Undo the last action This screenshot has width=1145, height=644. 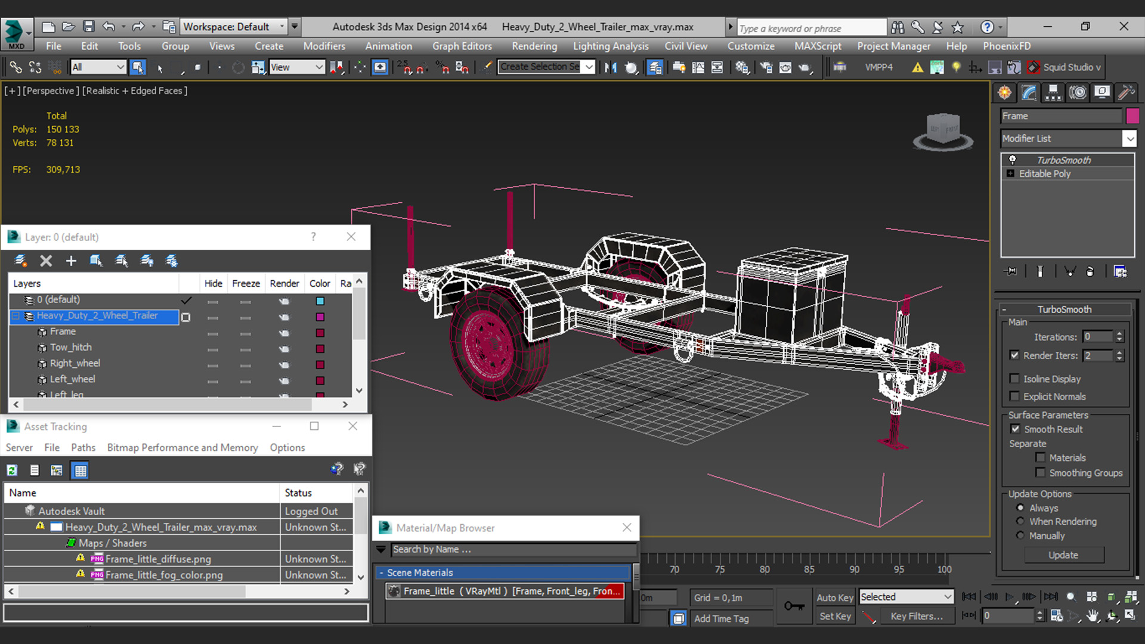pos(109,27)
